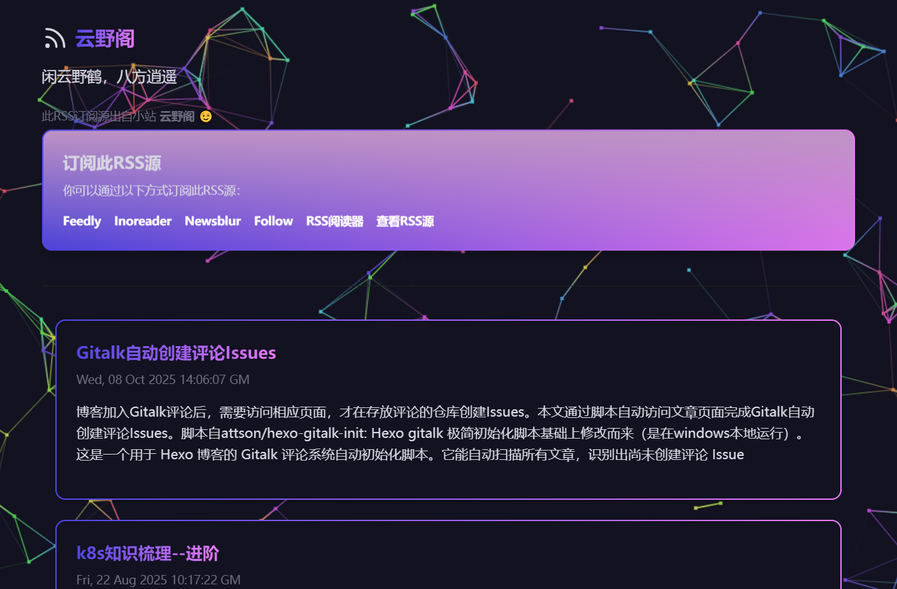This screenshot has width=897, height=589.
Task: Follow the bold 云野阁 link in source line
Action: [177, 117]
